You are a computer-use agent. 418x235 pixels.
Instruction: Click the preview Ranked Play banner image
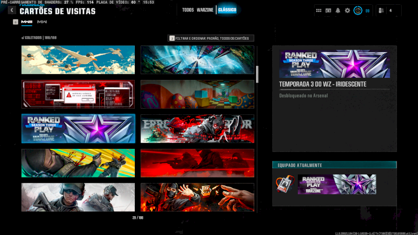(x=334, y=64)
